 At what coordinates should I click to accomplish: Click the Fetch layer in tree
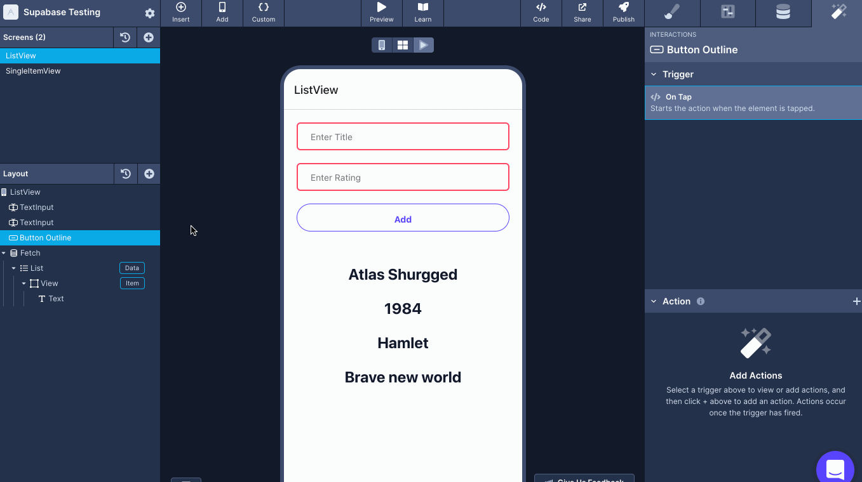pyautogui.click(x=30, y=253)
